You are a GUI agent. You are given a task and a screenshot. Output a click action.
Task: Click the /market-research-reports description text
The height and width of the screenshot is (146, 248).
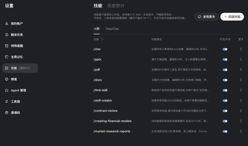(x=180, y=132)
